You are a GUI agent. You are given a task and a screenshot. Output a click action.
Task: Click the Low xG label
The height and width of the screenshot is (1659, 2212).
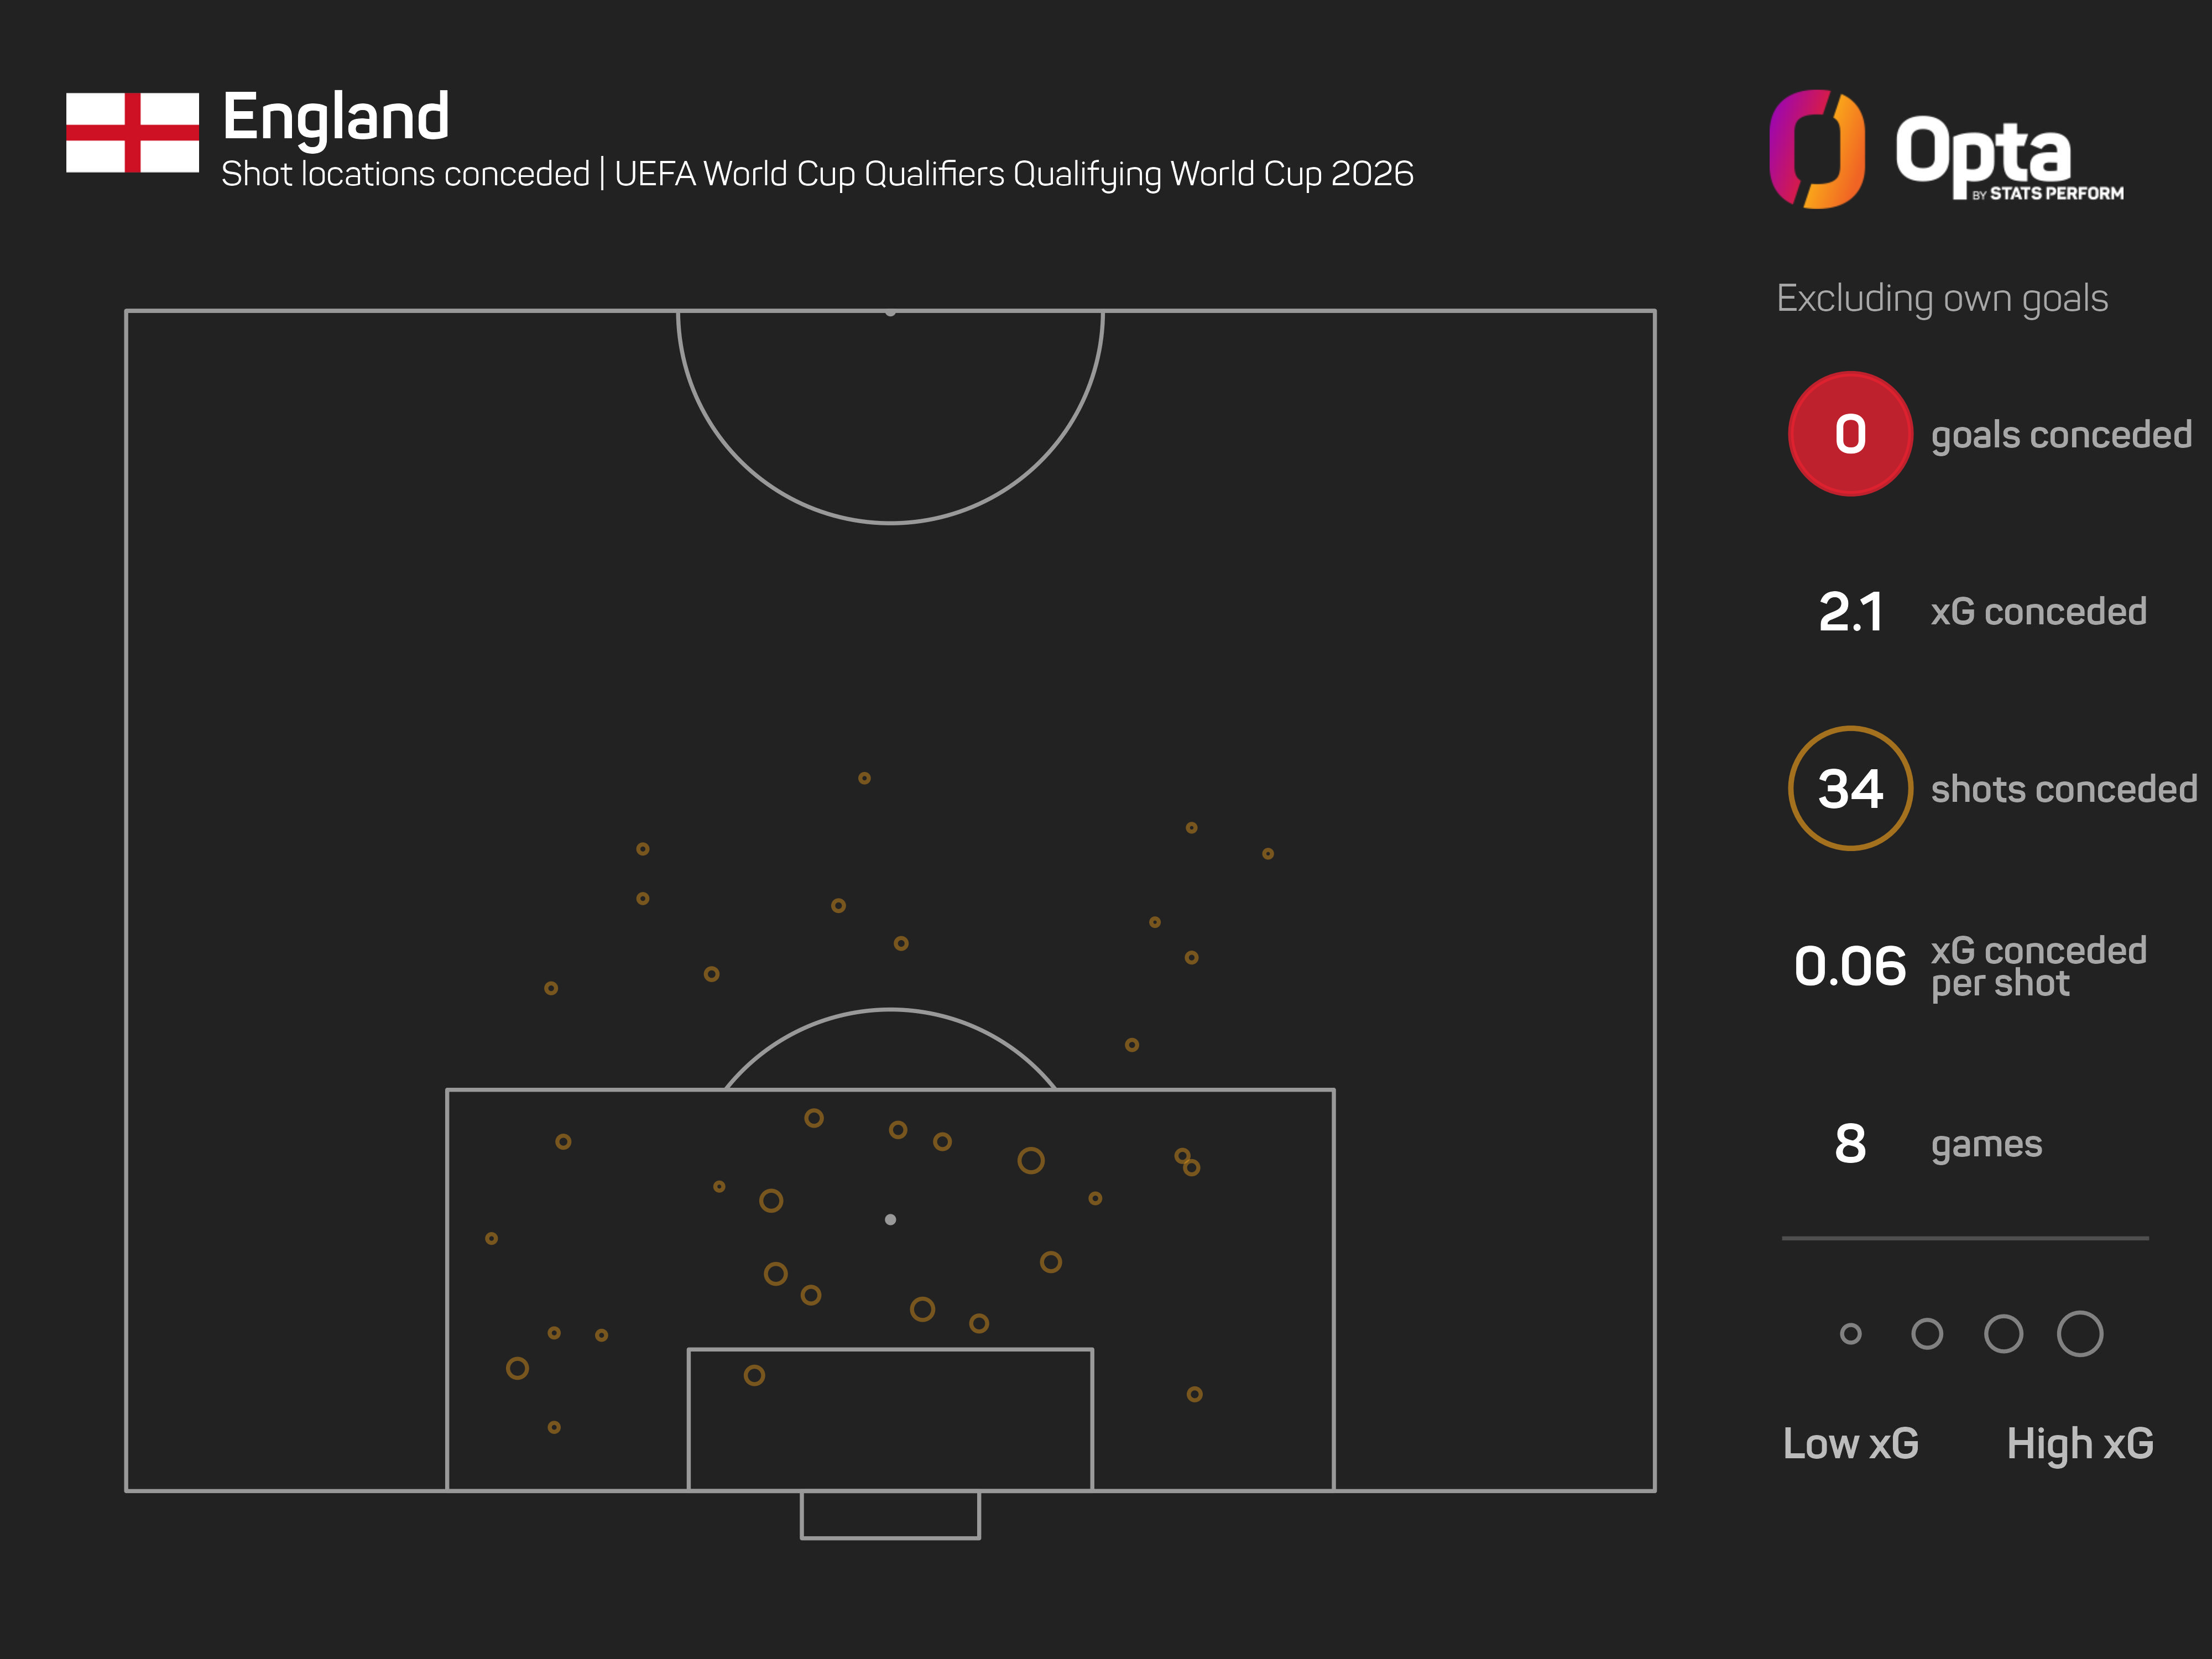coord(1850,1443)
